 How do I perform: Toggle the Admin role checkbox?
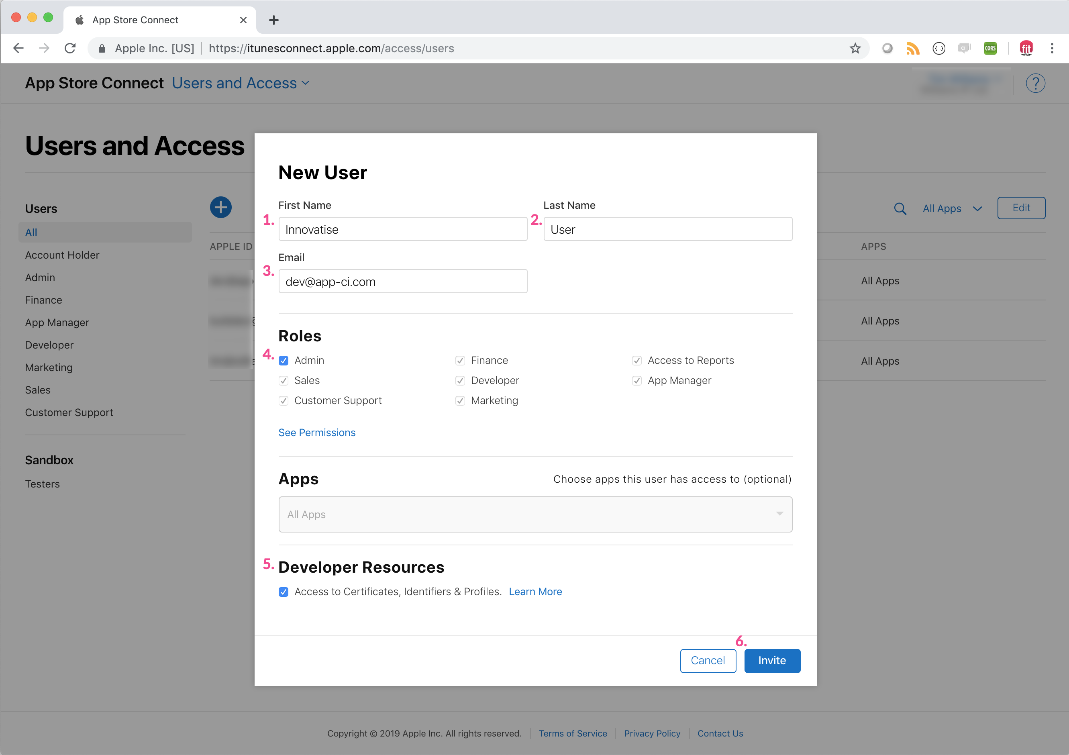(x=284, y=360)
